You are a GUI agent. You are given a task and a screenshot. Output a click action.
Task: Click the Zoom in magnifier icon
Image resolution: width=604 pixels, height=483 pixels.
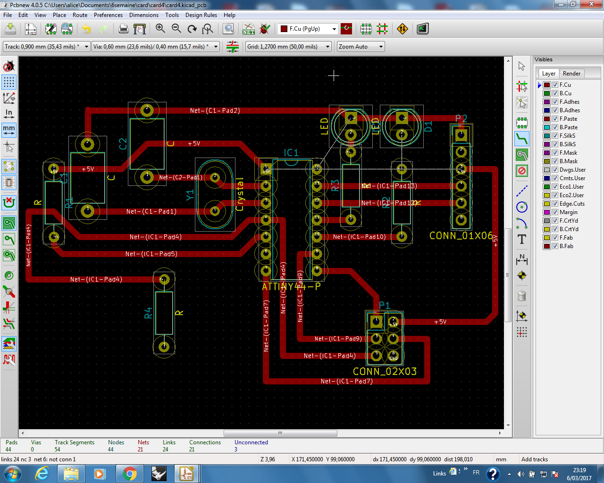pyautogui.click(x=160, y=29)
